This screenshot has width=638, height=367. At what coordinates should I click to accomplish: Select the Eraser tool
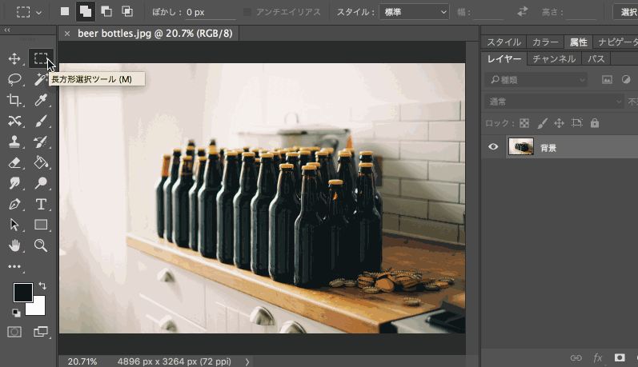click(x=14, y=162)
